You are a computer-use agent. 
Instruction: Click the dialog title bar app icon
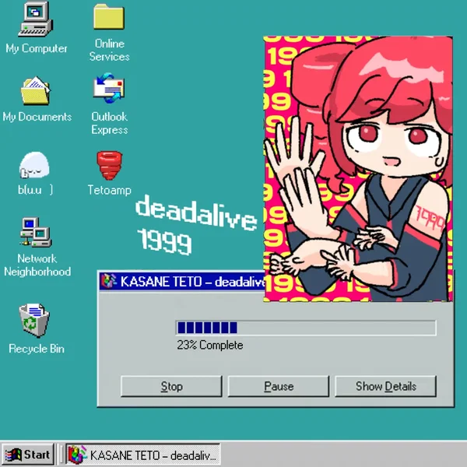(x=109, y=281)
